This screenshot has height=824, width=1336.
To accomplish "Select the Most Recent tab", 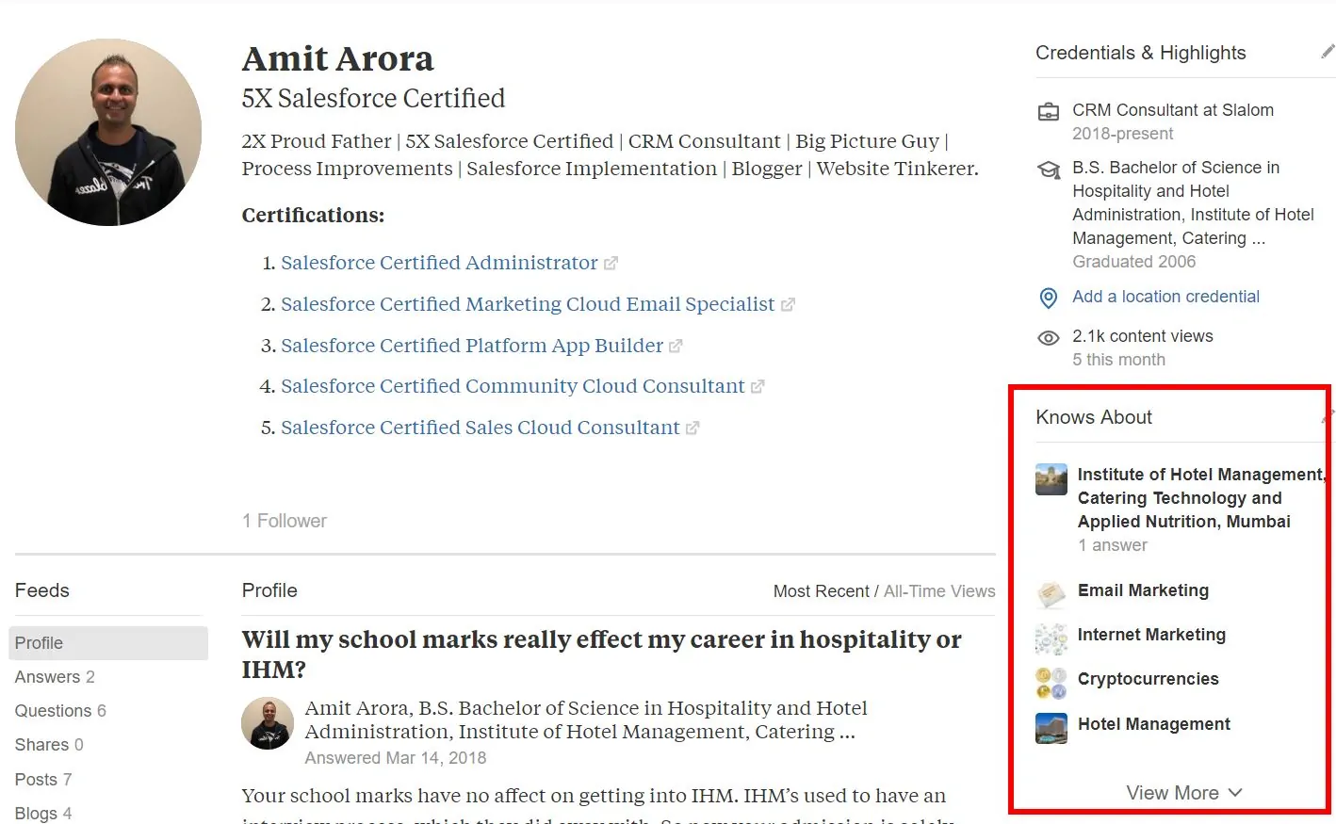I will point(821,591).
